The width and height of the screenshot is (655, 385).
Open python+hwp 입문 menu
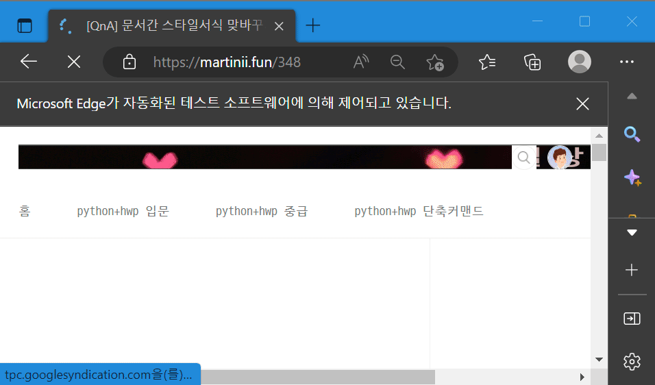[123, 211]
